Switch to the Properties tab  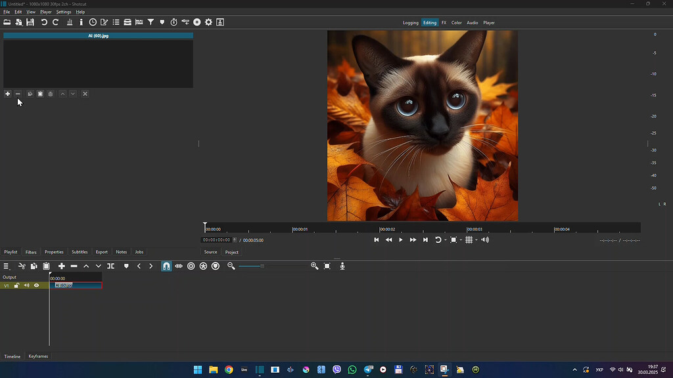tap(54, 252)
